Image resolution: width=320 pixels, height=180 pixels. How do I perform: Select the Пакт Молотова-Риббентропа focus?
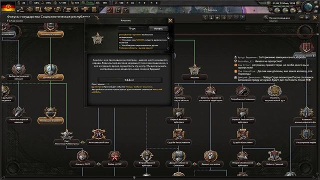pyautogui.click(x=66, y=137)
